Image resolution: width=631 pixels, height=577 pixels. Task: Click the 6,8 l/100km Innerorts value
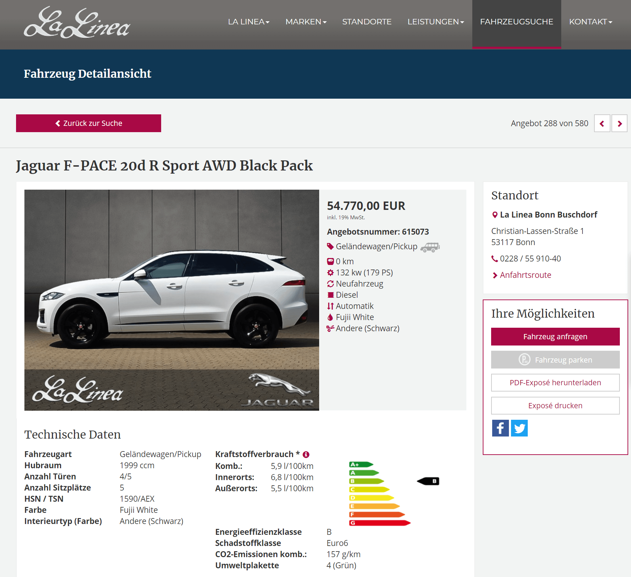coord(292,477)
